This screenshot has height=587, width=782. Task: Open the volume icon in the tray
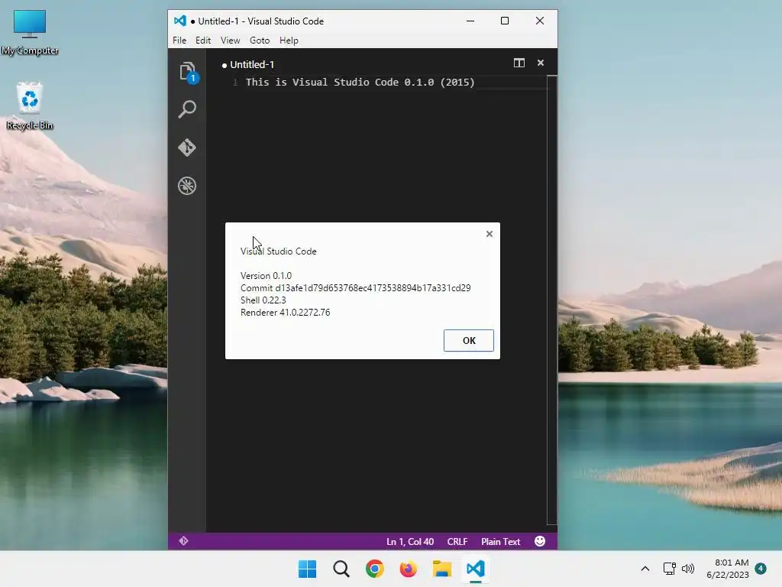(x=688, y=569)
